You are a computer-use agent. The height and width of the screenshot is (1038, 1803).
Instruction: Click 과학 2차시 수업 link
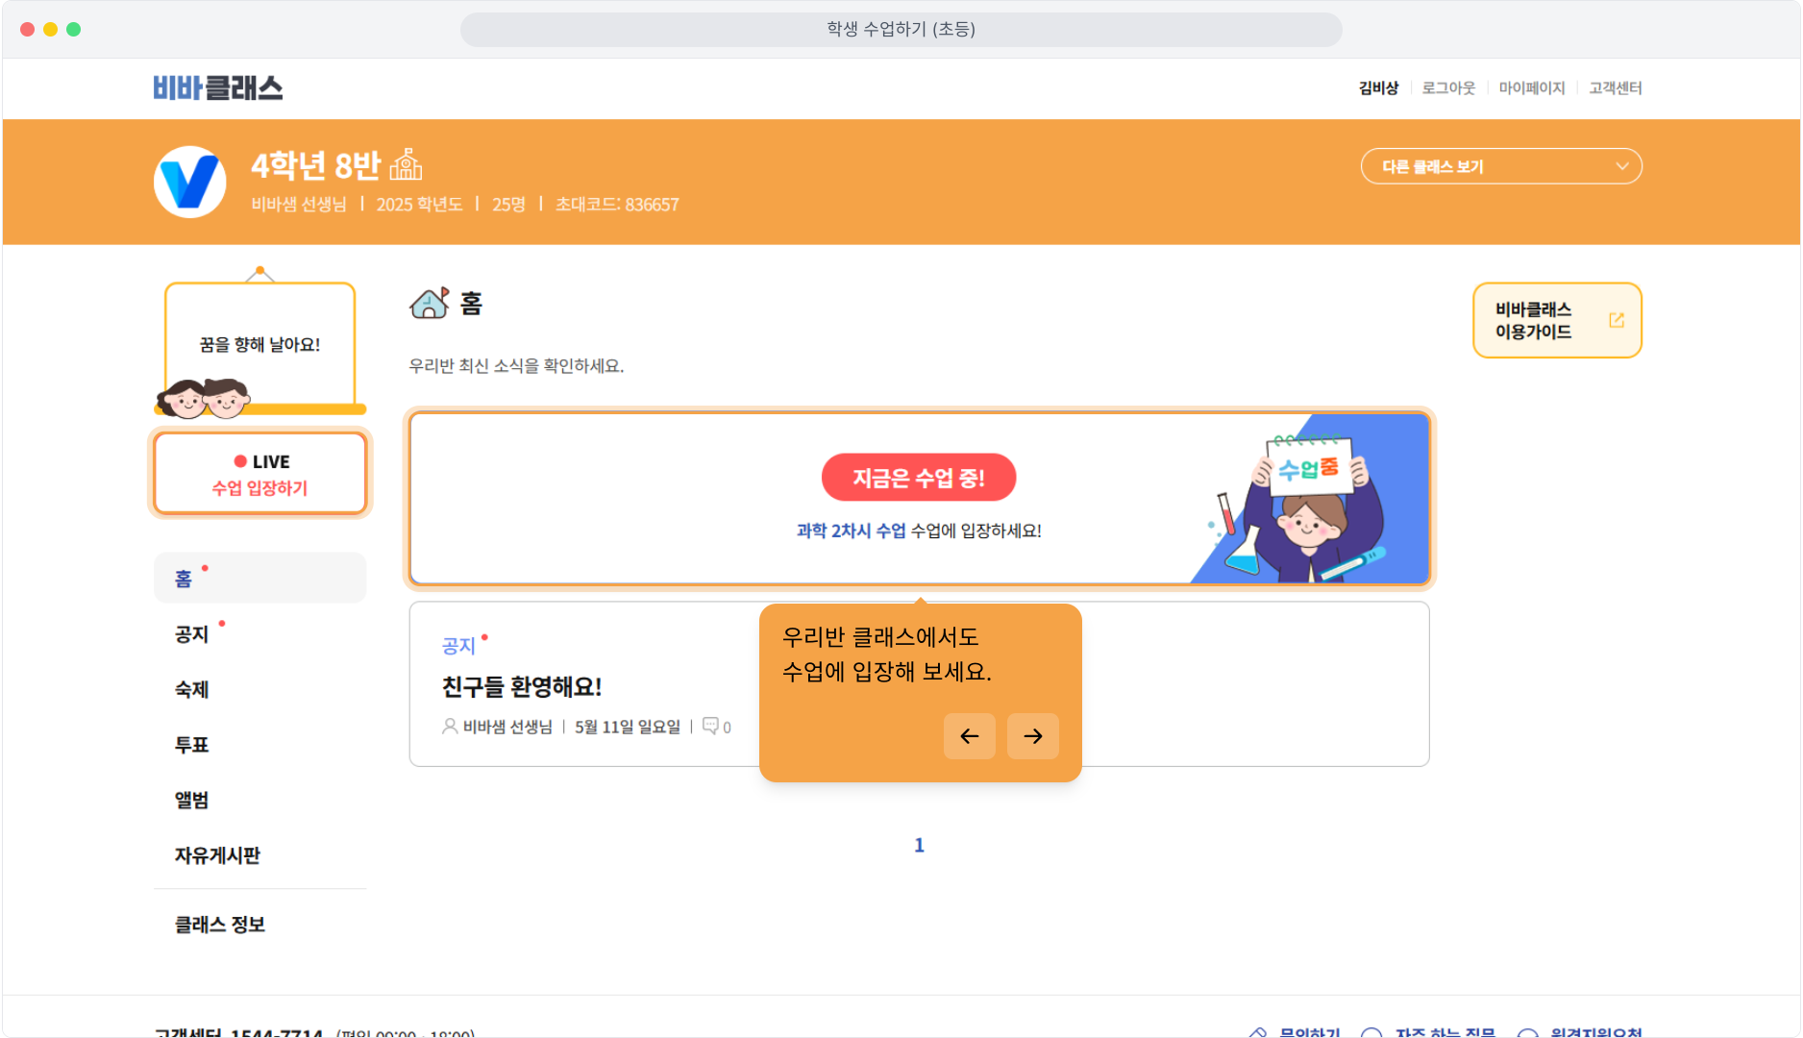pos(851,531)
